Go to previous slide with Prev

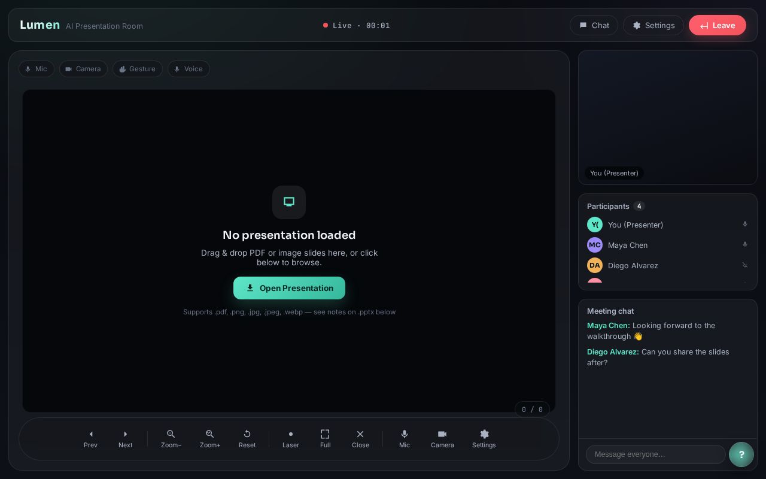coord(91,439)
